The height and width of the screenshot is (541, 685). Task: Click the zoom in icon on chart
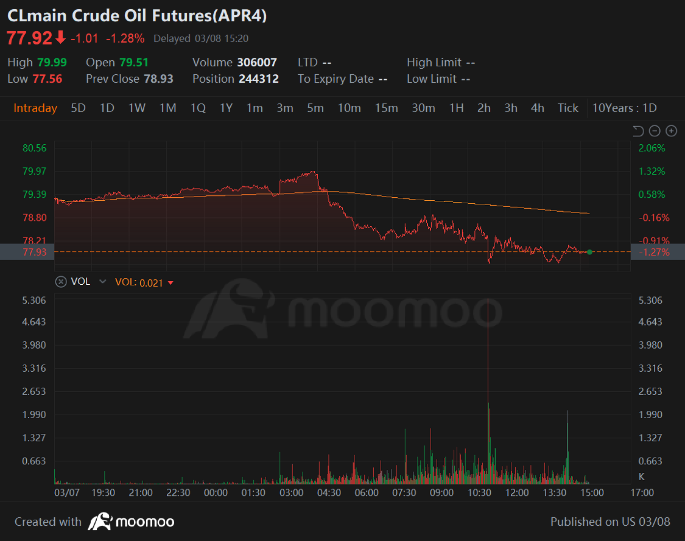click(x=671, y=130)
